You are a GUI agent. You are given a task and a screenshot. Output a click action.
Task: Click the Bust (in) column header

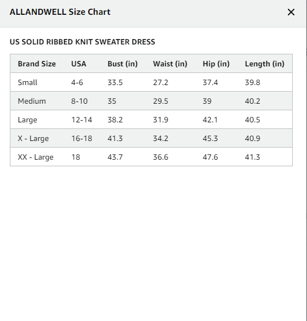(x=123, y=64)
